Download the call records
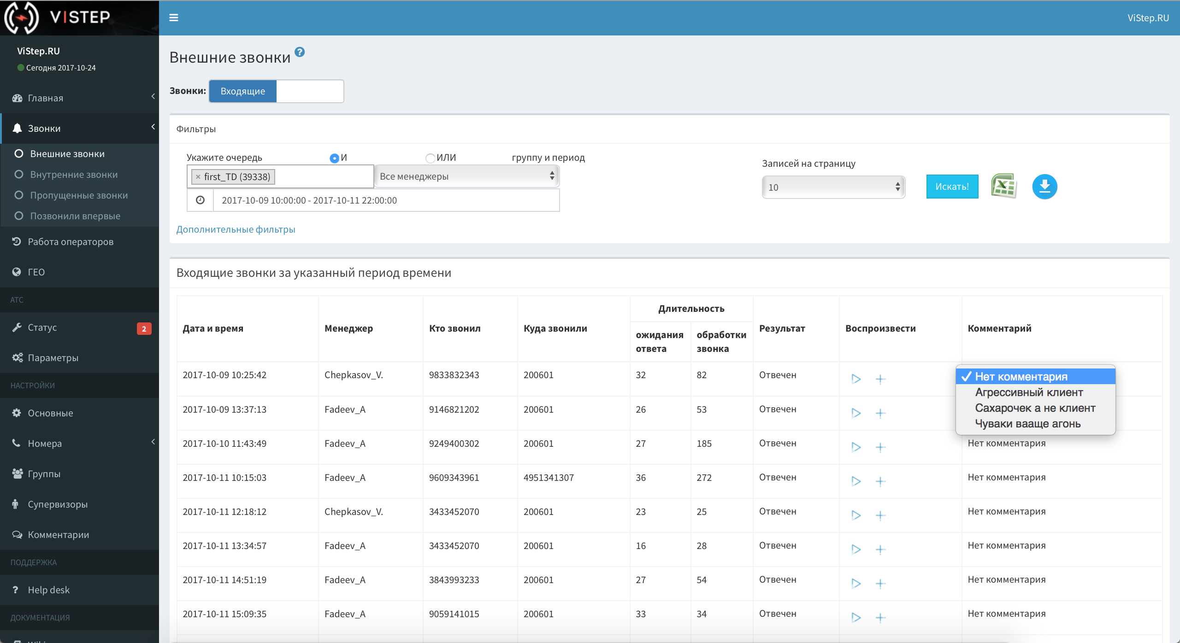This screenshot has width=1180, height=643. pyautogui.click(x=1044, y=187)
